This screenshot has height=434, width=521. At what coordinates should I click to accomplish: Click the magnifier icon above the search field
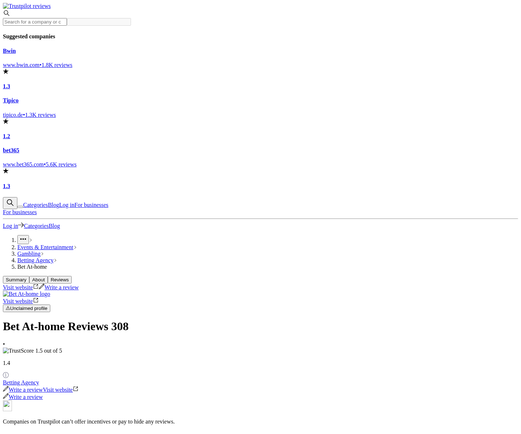click(7, 13)
